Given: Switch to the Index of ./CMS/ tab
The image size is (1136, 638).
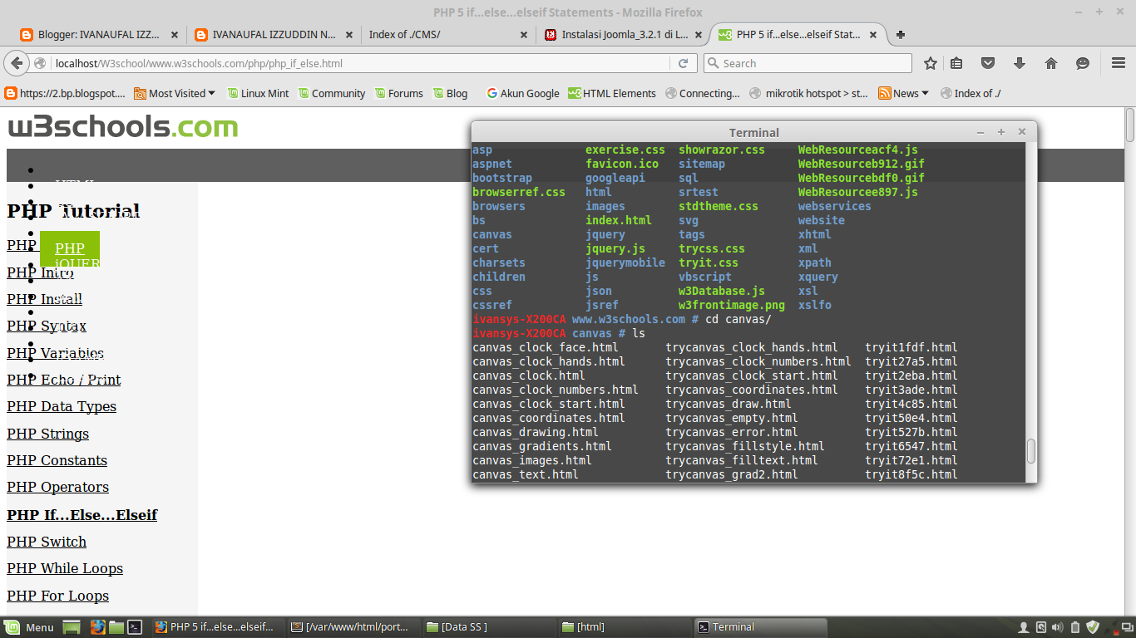Looking at the screenshot, I should coord(449,35).
